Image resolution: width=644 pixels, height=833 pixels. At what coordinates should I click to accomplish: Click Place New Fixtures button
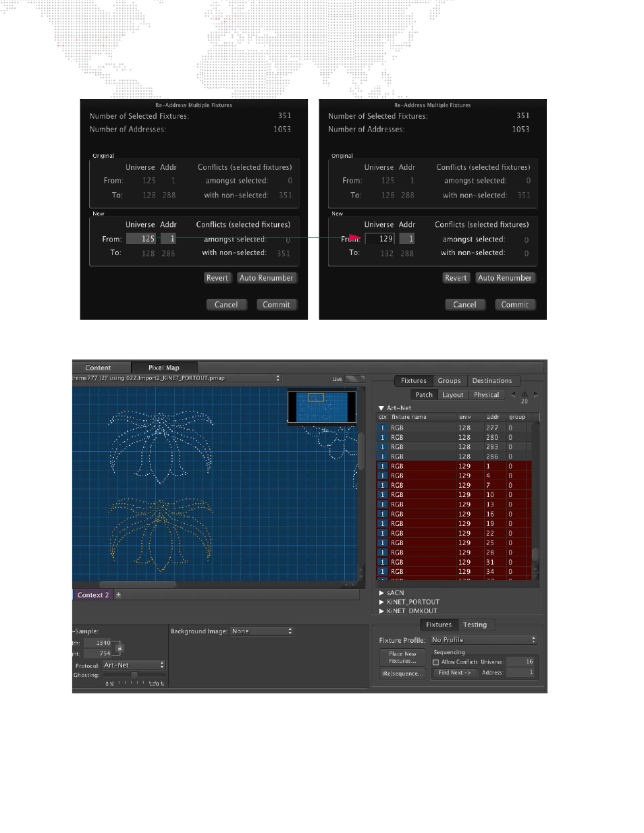pos(402,658)
